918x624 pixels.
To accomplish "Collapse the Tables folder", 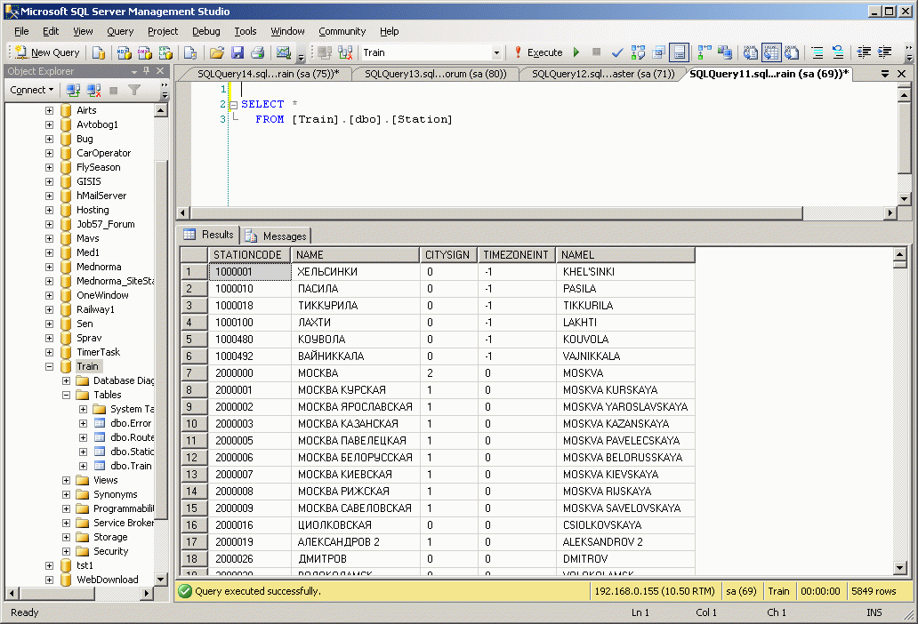I will [66, 395].
